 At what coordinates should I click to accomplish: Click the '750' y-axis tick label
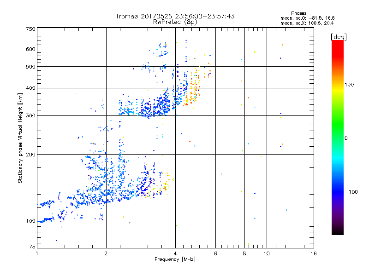point(31,29)
